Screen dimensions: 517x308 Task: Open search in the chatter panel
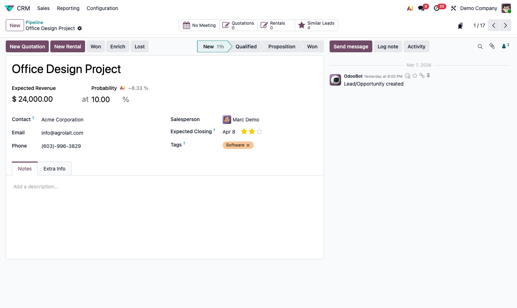480,46
